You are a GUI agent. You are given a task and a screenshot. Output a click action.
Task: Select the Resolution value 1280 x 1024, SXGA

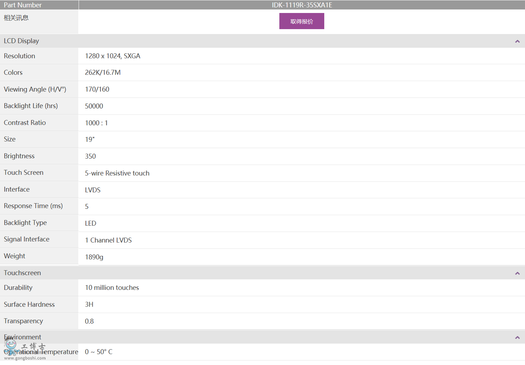click(x=113, y=56)
